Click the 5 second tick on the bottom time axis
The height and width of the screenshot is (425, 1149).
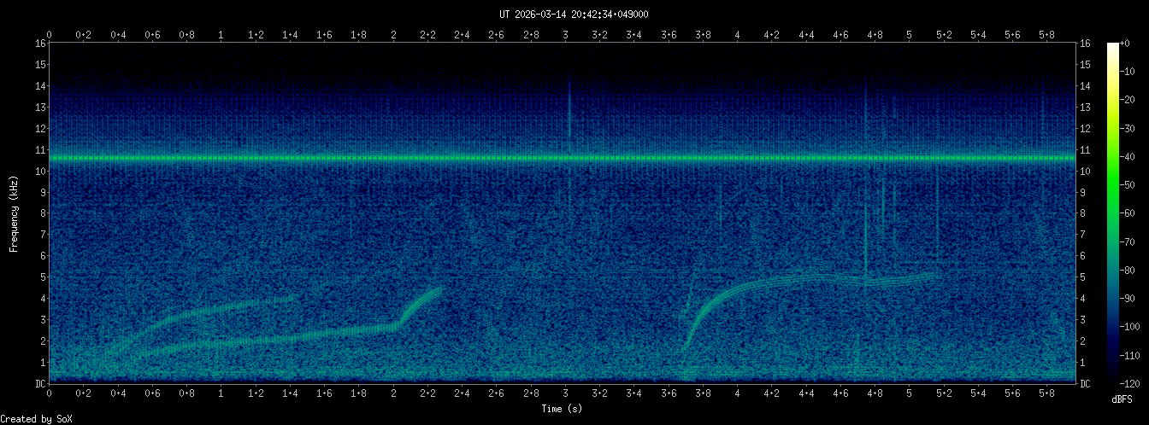click(909, 394)
